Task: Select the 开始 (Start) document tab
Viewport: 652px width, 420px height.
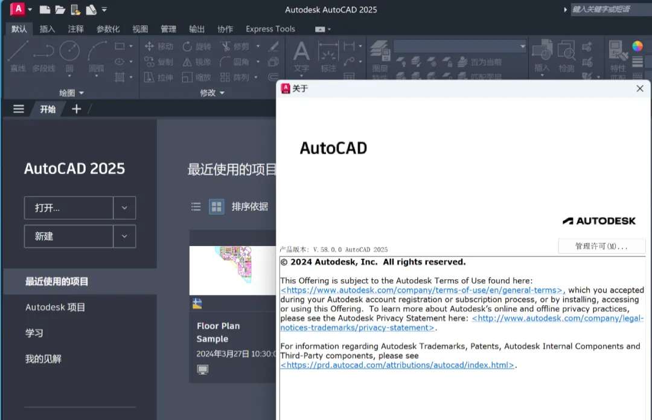Action: point(48,109)
